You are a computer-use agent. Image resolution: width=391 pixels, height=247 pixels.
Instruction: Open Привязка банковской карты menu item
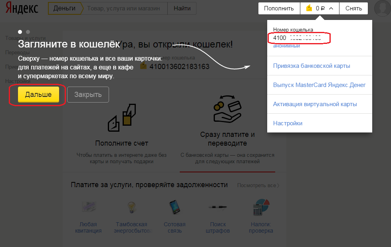point(312,66)
